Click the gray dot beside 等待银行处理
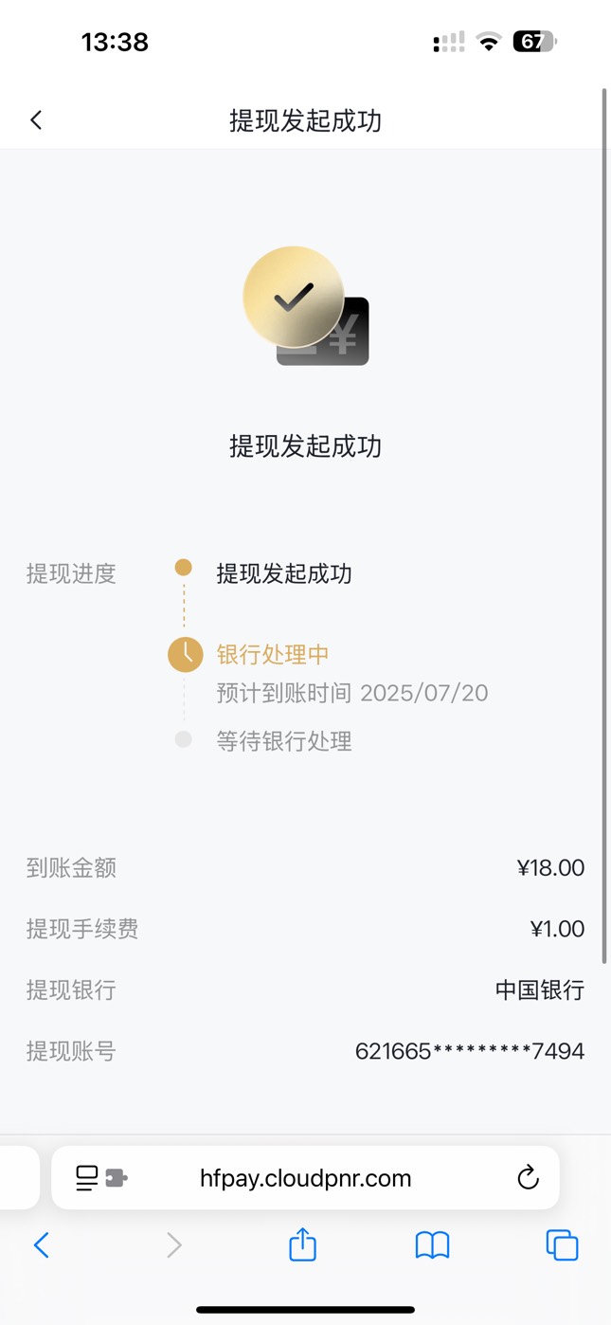 (x=184, y=740)
